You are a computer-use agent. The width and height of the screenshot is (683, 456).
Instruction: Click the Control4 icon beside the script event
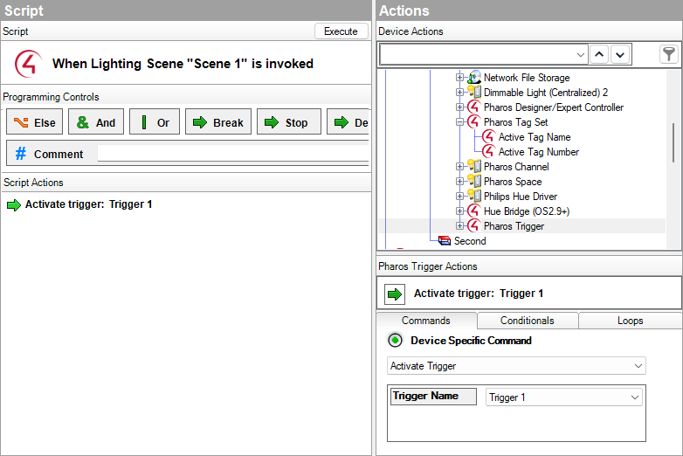[x=27, y=63]
